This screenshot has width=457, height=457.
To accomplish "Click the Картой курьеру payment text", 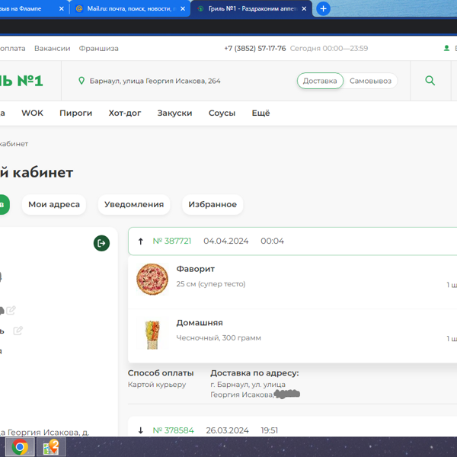I will 157,385.
